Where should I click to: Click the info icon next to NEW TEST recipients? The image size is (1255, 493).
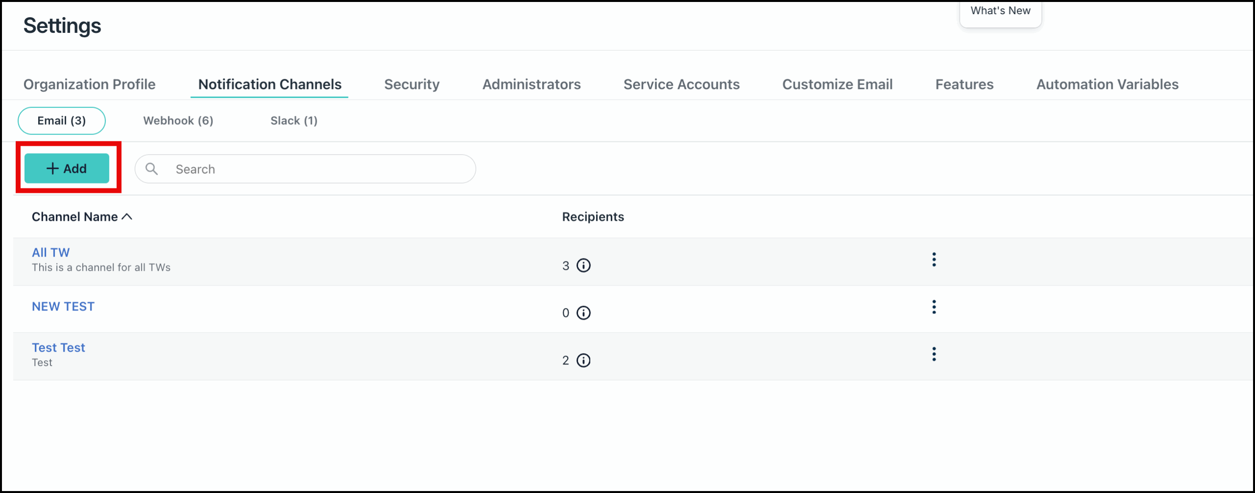[x=583, y=312]
